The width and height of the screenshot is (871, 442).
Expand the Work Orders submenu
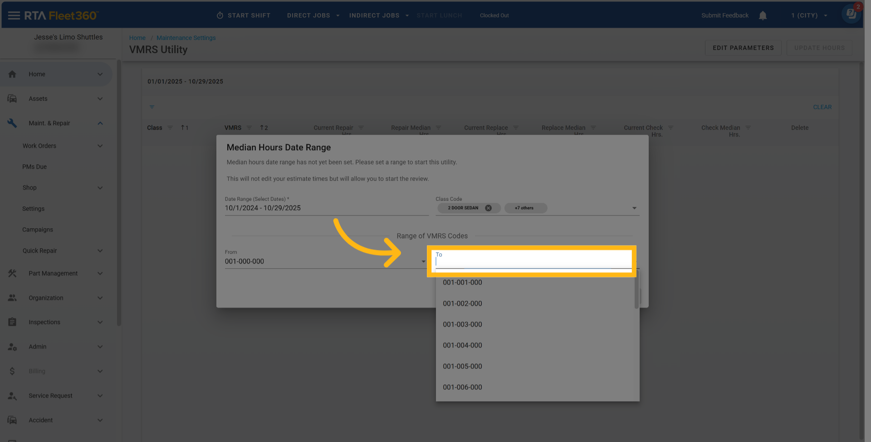[x=100, y=146]
